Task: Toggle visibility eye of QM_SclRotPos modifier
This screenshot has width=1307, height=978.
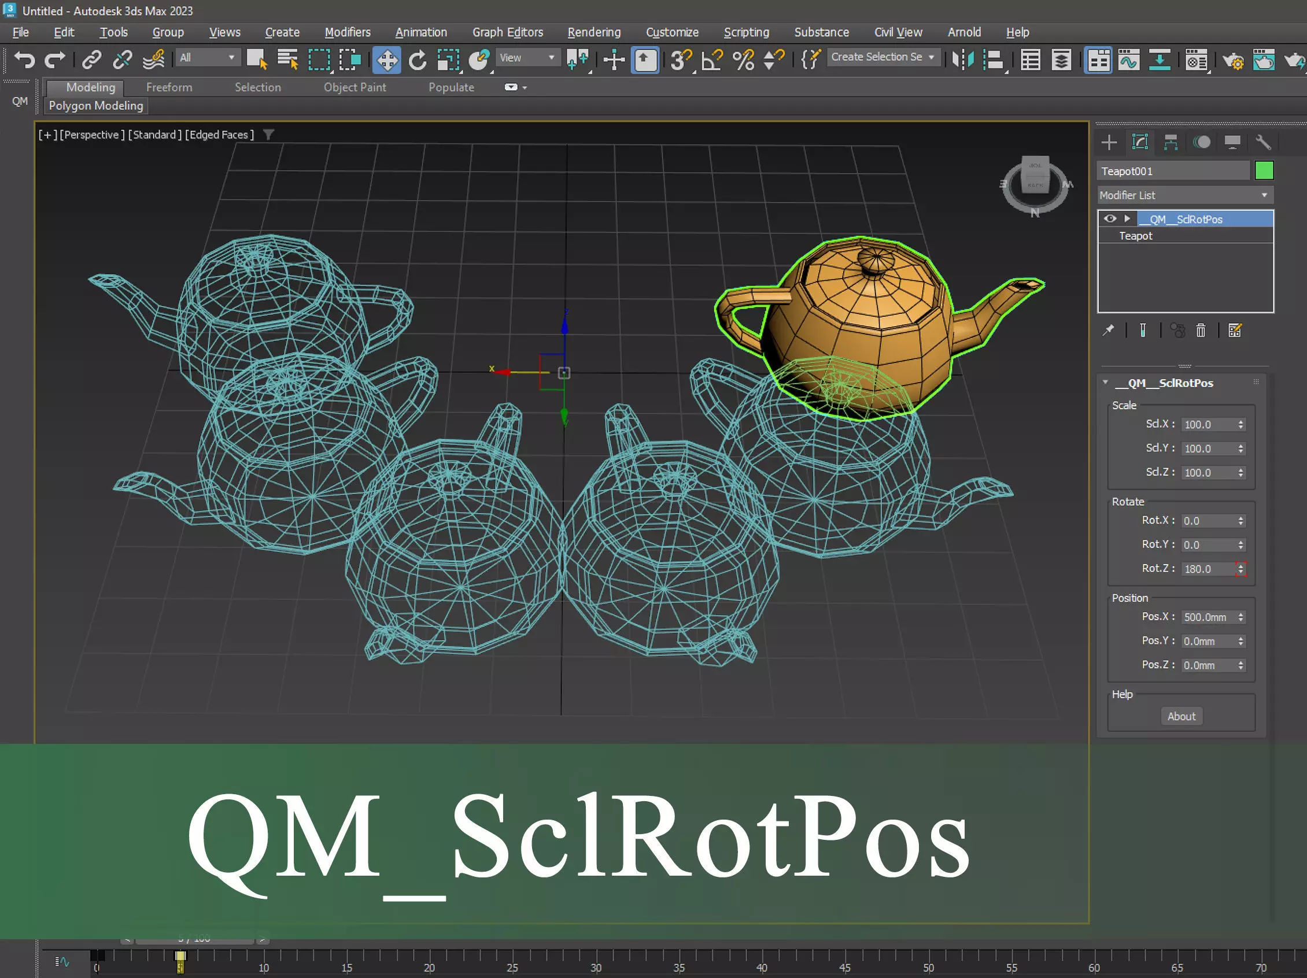Action: (x=1110, y=218)
